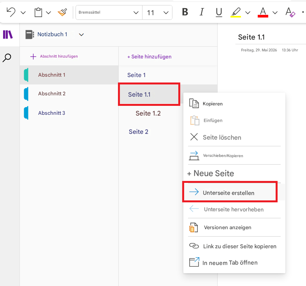Viewport: 306px width, 286px height.
Task: Apply red font color
Action: pos(263,12)
